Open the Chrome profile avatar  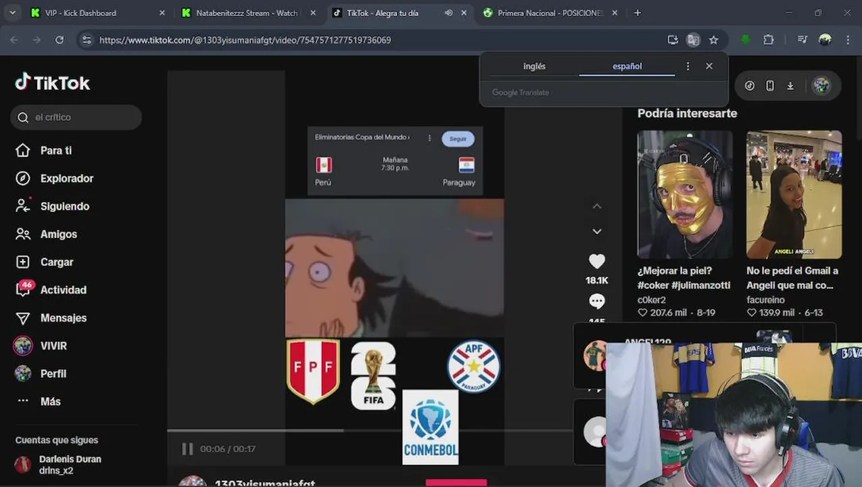(x=825, y=40)
